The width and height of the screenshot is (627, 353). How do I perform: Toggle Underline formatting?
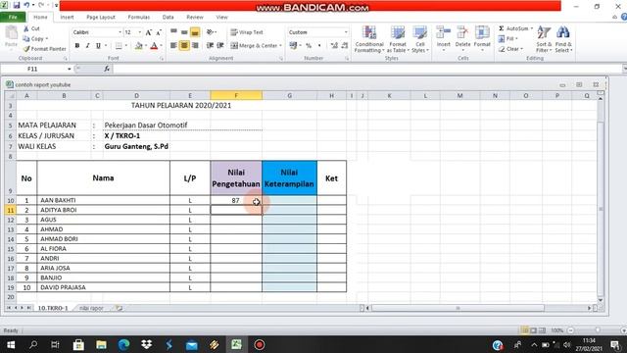tap(98, 46)
